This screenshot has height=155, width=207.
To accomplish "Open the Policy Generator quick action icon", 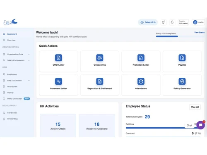I will (182, 81).
